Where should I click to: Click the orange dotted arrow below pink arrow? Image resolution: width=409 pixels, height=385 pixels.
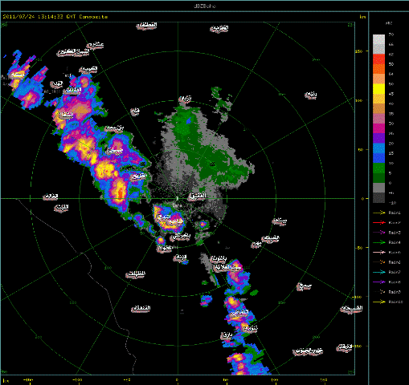[x=379, y=262]
